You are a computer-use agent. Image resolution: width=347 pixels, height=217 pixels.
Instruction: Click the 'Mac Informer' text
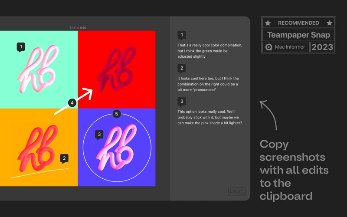[x=290, y=47]
